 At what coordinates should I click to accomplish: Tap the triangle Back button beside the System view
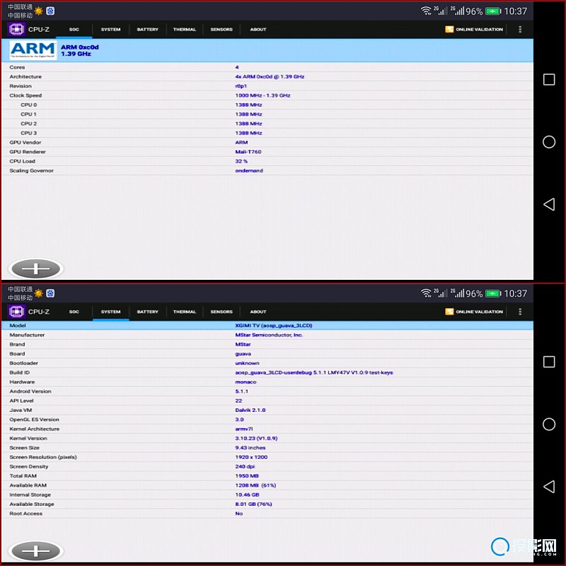(549, 487)
